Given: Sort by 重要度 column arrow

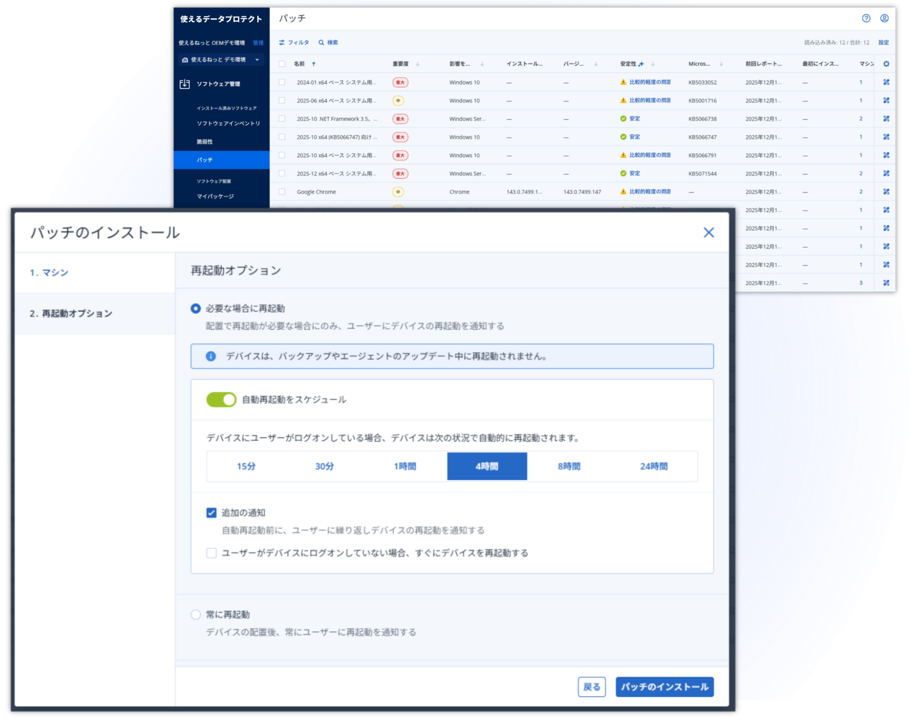Looking at the screenshot, I should tap(417, 64).
